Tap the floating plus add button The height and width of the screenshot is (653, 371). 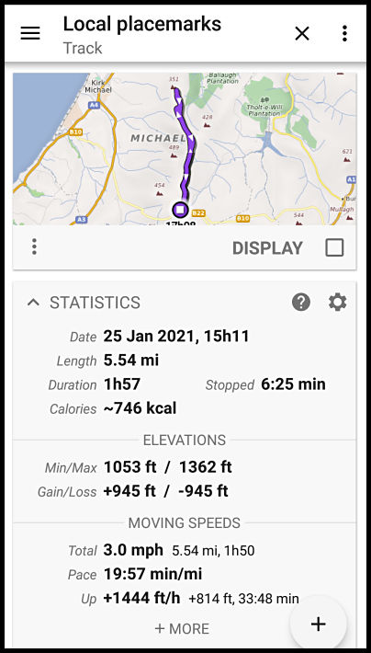[x=319, y=624]
